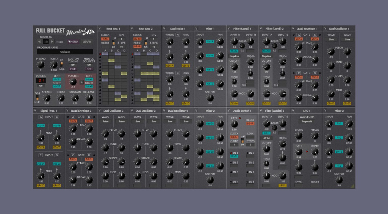Adjust the Boost knob in Filter (Comb) 2
The width and height of the screenshot is (388, 214).
[x=274, y=46]
